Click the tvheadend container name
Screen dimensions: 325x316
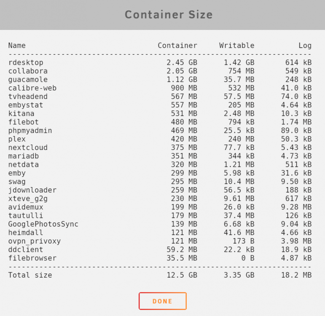[28, 96]
